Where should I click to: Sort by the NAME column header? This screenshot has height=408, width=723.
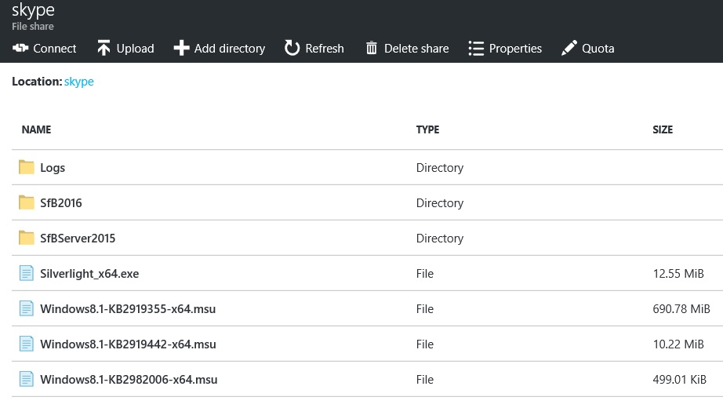tap(36, 129)
